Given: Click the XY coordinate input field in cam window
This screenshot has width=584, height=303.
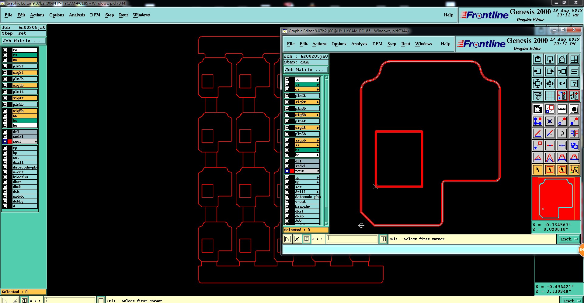Looking at the screenshot, I should coord(352,239).
